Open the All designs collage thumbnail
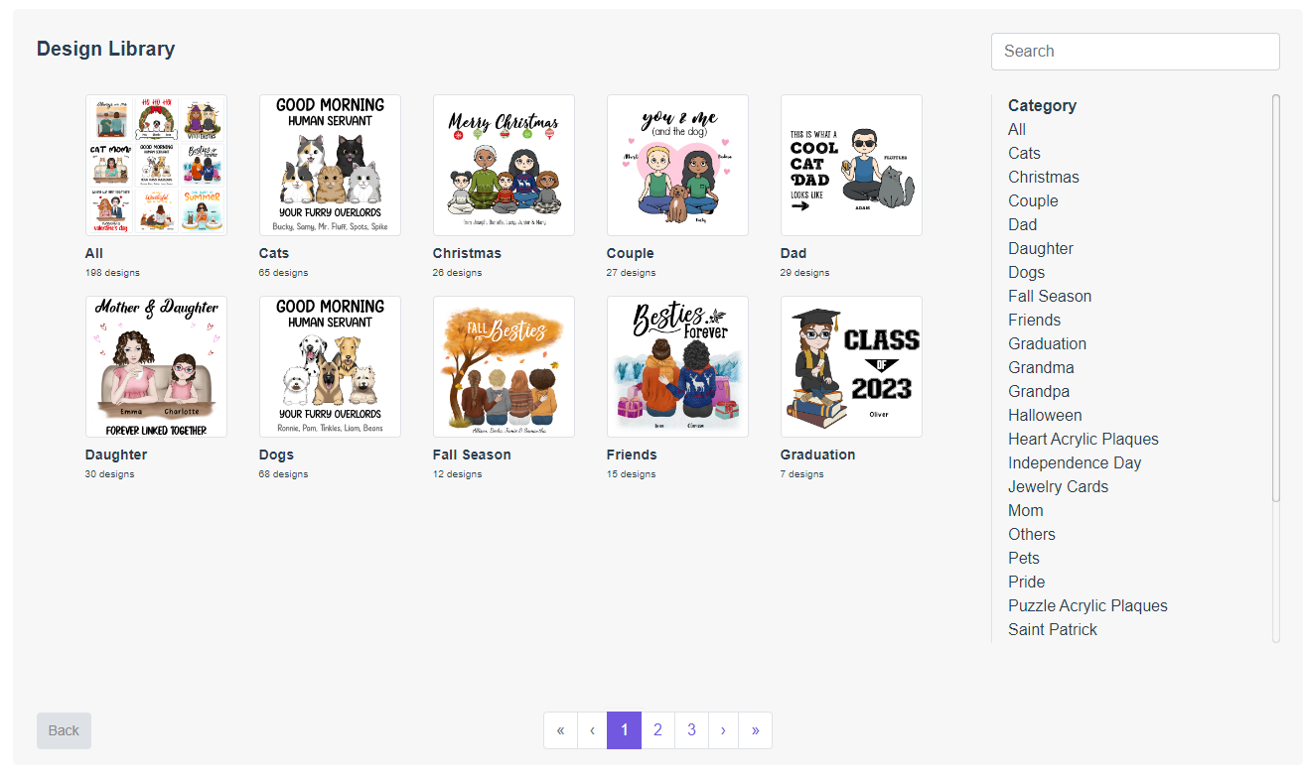This screenshot has height=781, width=1303. pos(156,165)
